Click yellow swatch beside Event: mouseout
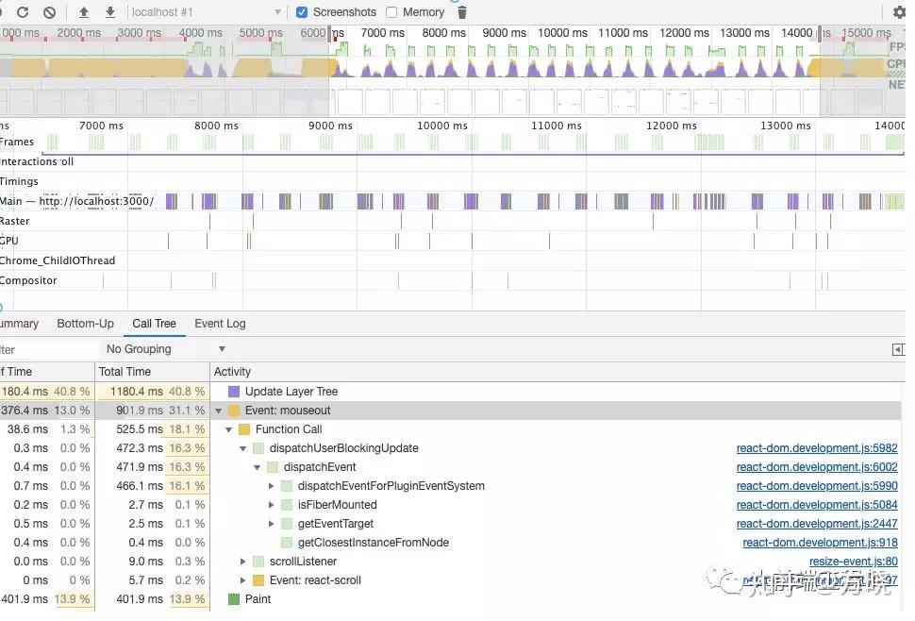Viewport: 915px width, 621px height. (x=234, y=411)
